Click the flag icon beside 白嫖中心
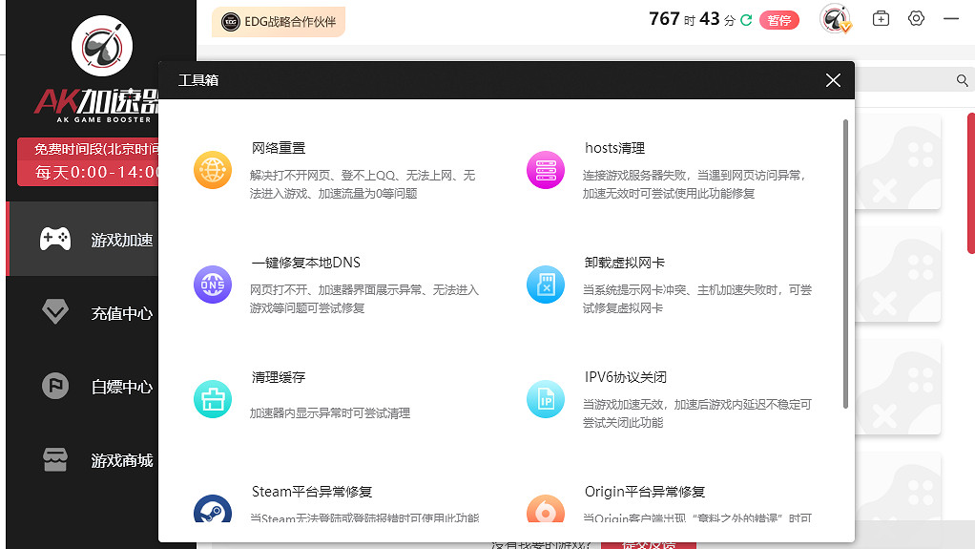The width and height of the screenshot is (975, 549). [55, 386]
